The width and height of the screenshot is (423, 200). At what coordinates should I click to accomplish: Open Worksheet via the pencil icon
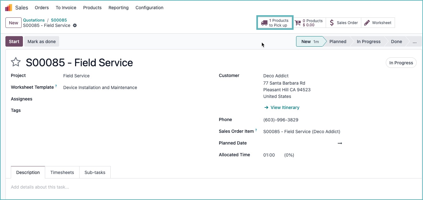click(x=367, y=23)
